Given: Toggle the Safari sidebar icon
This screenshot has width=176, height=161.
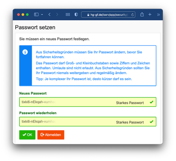Looking at the screenshot, I should [36, 15].
